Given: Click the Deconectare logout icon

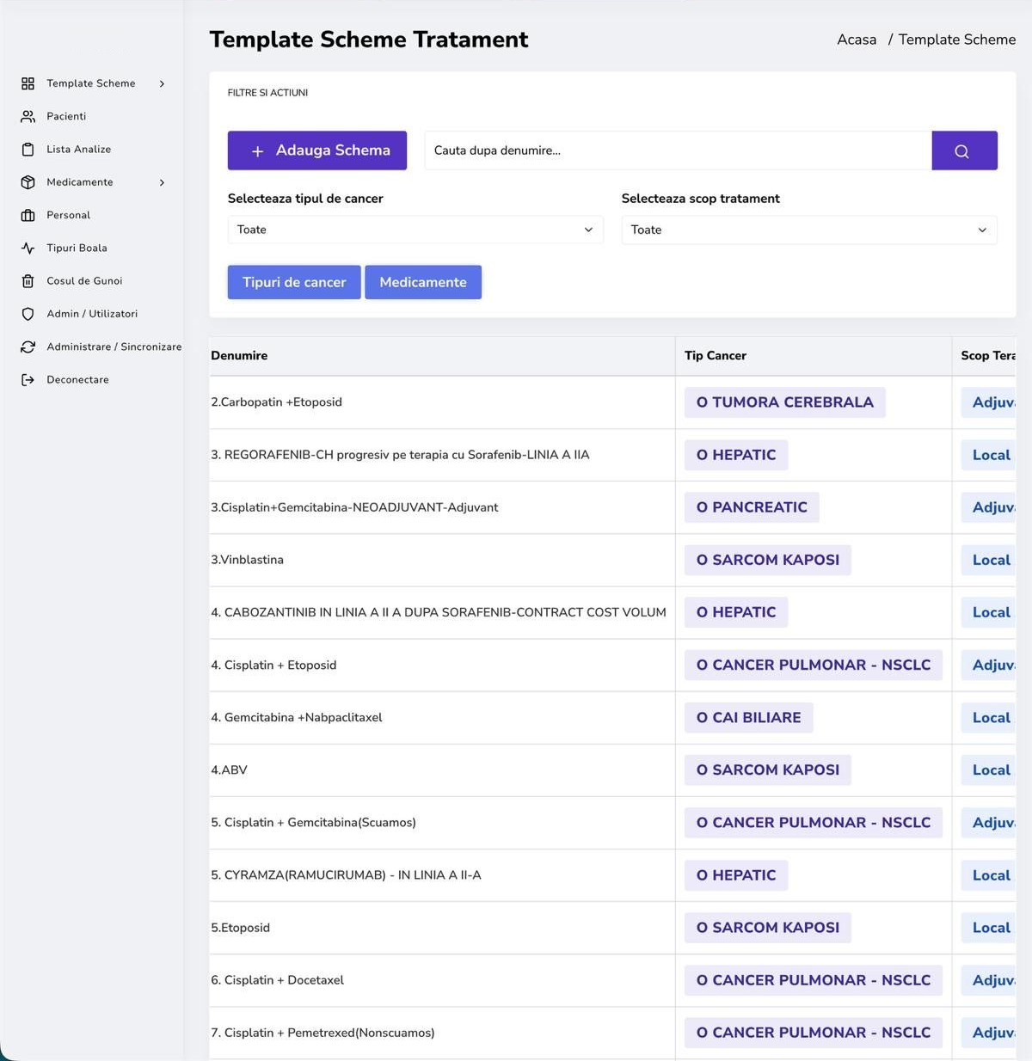Looking at the screenshot, I should (28, 380).
